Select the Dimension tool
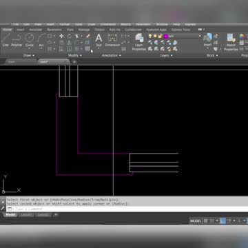Viewport: 248px width, 248px height. (x=112, y=40)
